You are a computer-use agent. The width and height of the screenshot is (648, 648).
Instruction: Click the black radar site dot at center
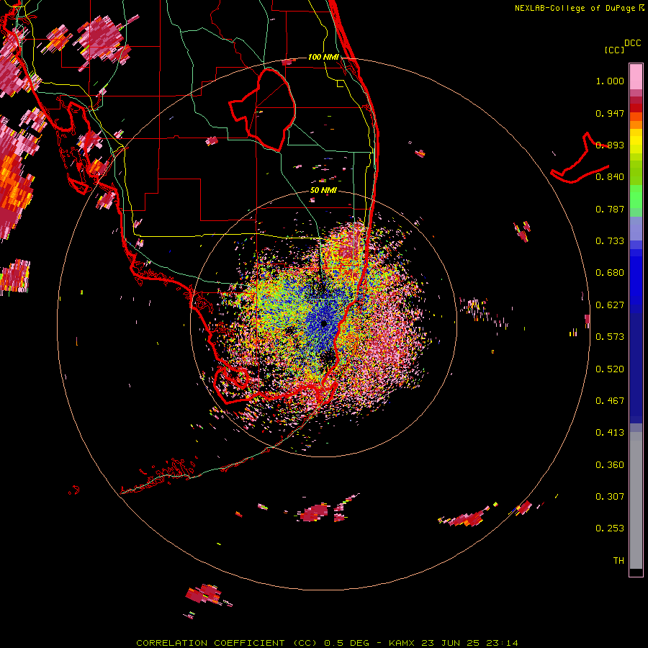(324, 324)
